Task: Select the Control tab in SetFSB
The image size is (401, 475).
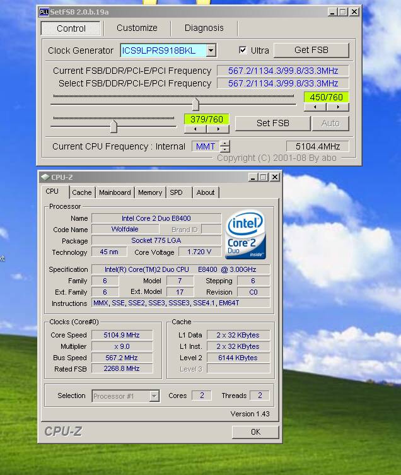Action: (71, 28)
